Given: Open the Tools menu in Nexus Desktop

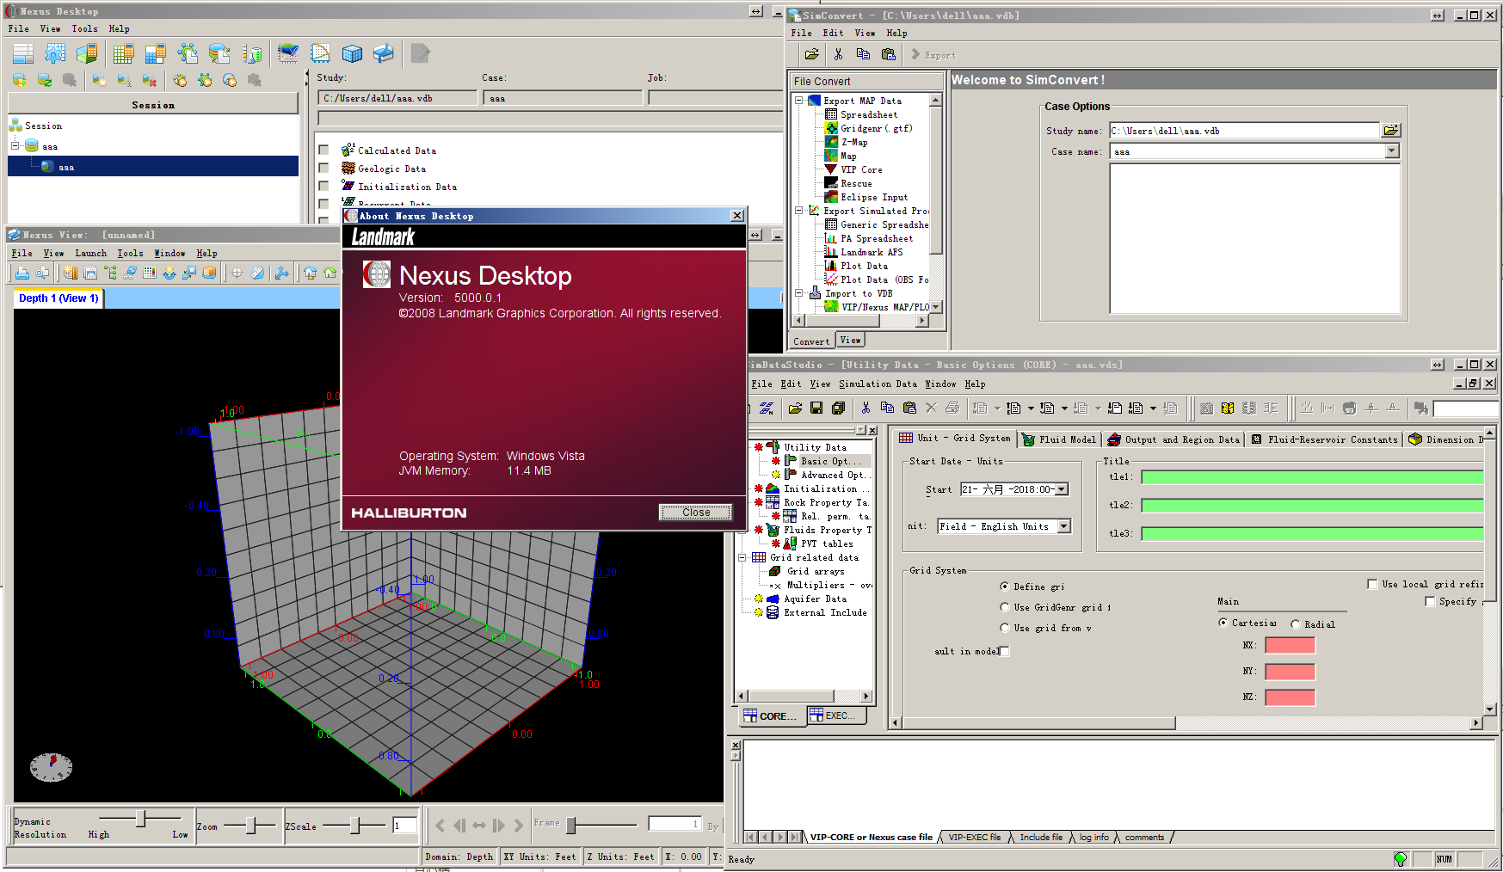Looking at the screenshot, I should [x=84, y=28].
